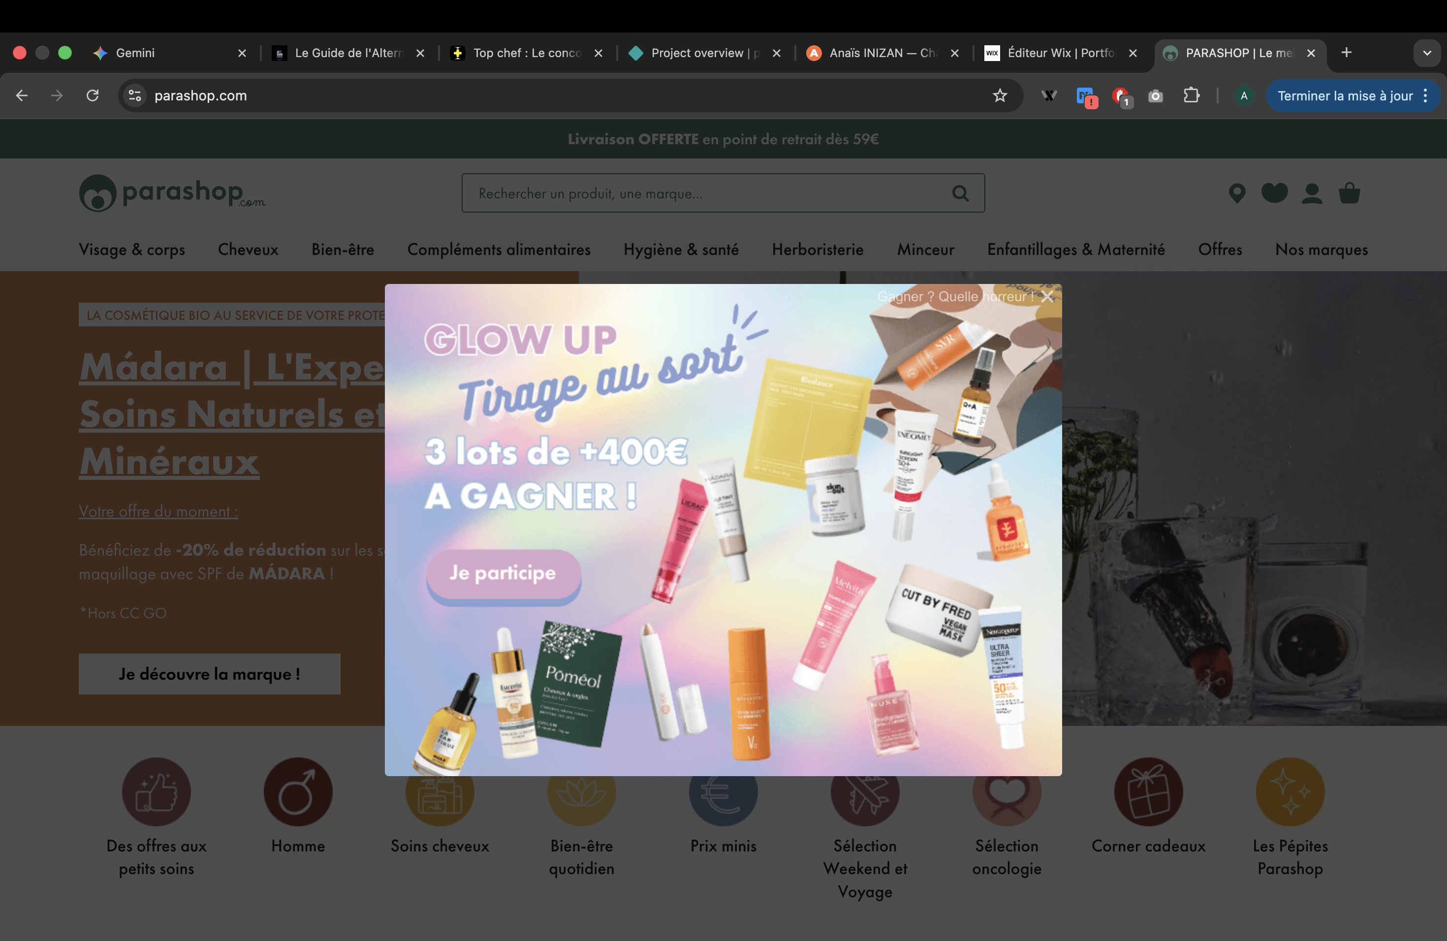Expand the tab search dropdown
1447x941 pixels.
pyautogui.click(x=1426, y=53)
